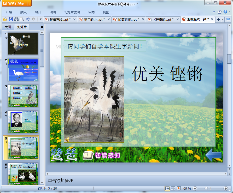Open the 插入 menu
Image resolution: width=233 pixels, height=193 pixels.
tap(23, 12)
